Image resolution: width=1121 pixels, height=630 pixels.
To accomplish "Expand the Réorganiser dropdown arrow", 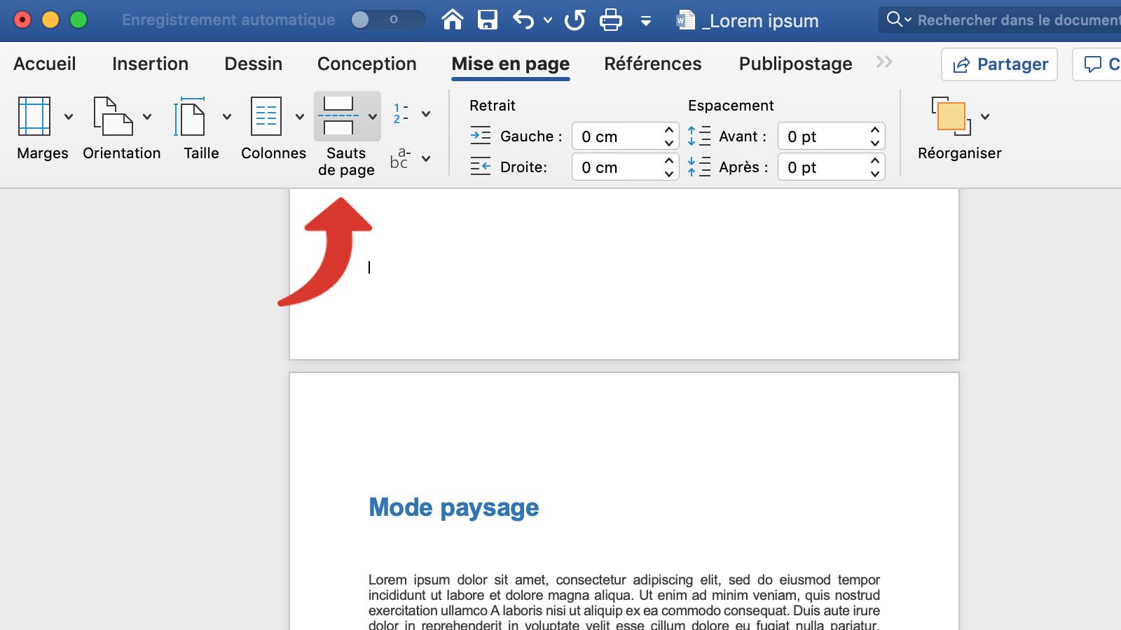I will (985, 117).
